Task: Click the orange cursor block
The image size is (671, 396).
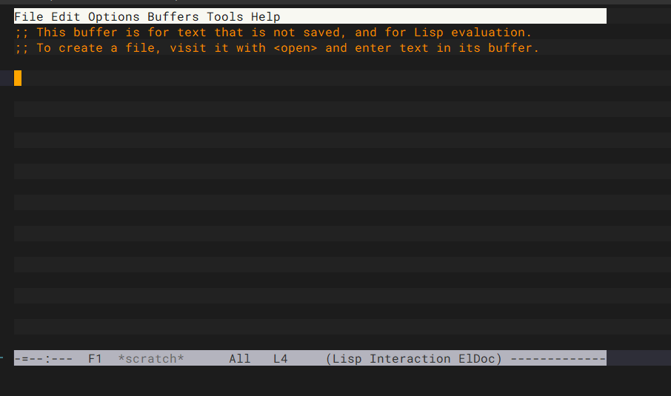Action: coord(18,78)
